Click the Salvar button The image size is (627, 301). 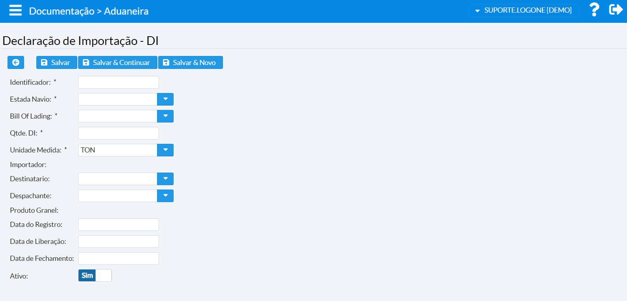pos(56,63)
